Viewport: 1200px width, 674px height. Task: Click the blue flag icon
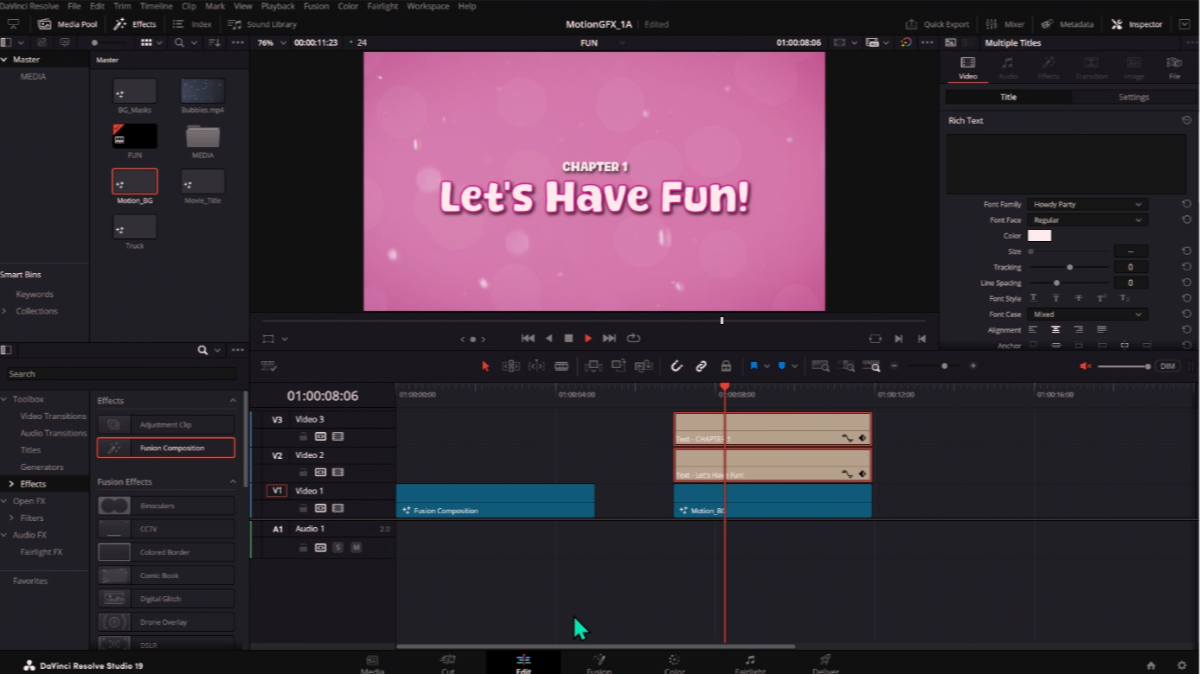[754, 366]
